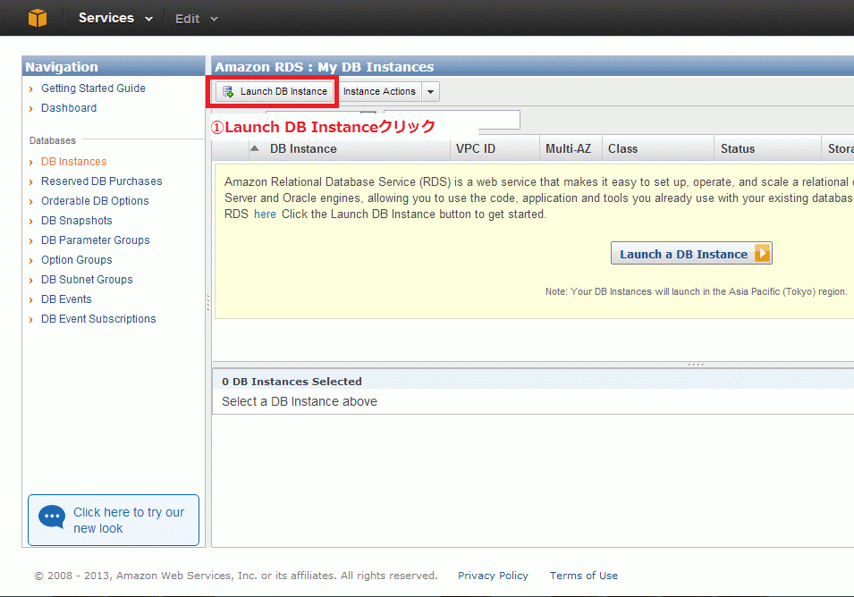
Task: Open DB Subnet Groups
Action: (87, 279)
